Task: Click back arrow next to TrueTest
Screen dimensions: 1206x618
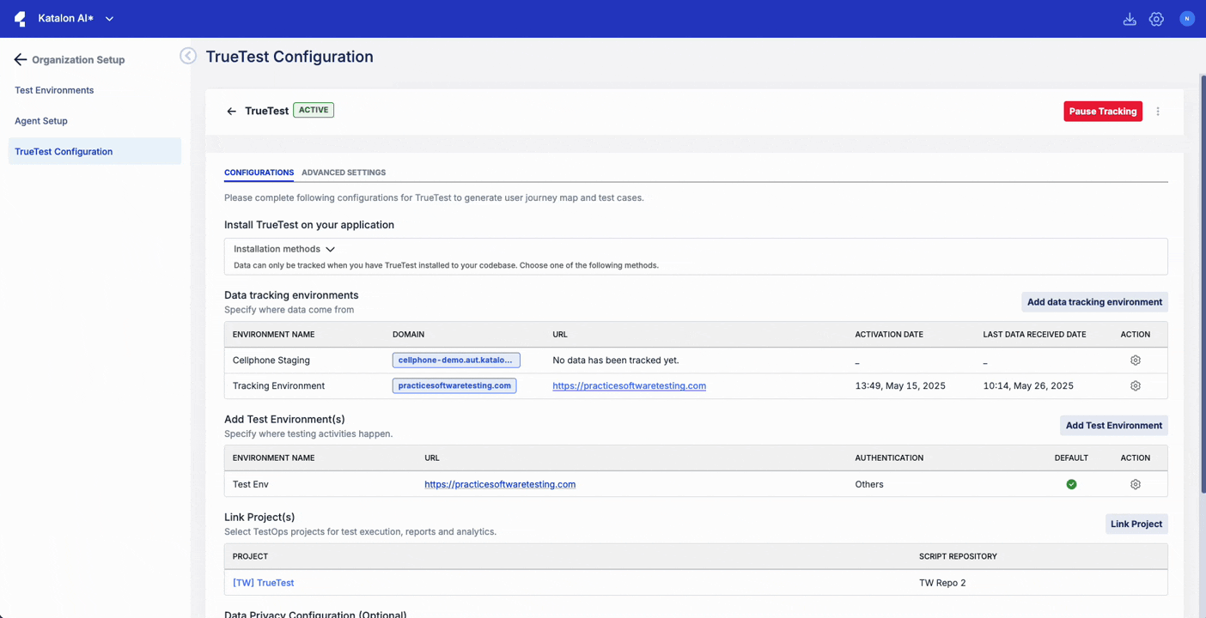Action: click(231, 111)
